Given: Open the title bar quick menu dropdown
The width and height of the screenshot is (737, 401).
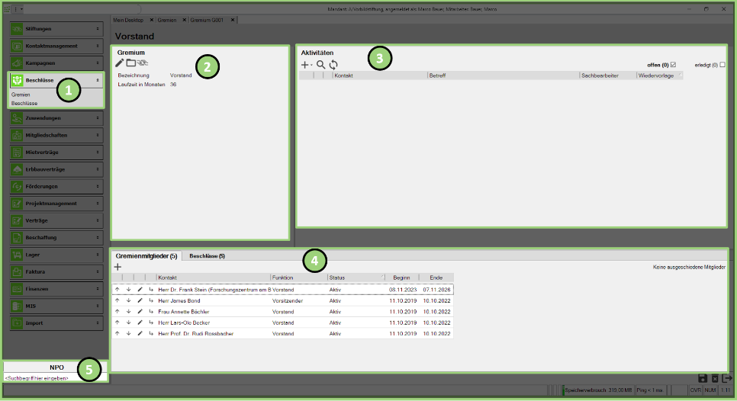Looking at the screenshot, I should pyautogui.click(x=21, y=9).
